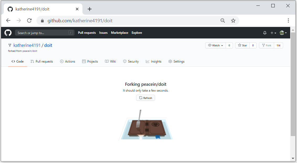Image resolution: width=297 pixels, height=163 pixels.
Task: Maximize the browser window
Action: 273,6
